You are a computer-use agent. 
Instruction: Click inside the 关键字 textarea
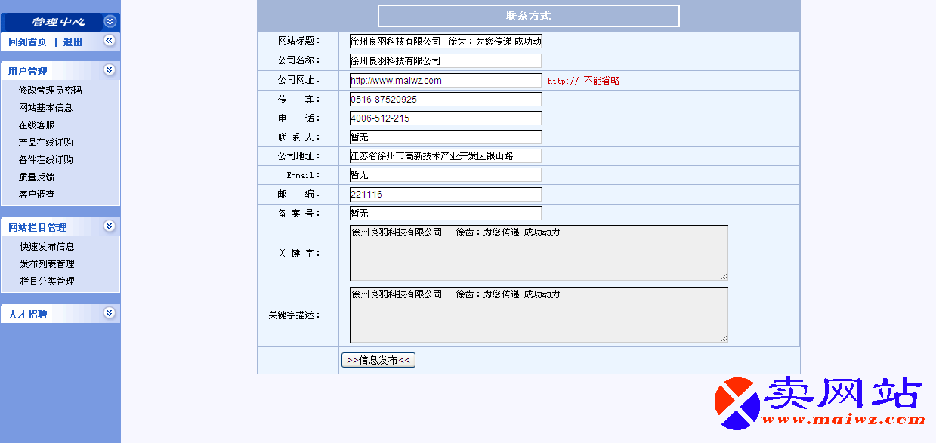tap(539, 253)
